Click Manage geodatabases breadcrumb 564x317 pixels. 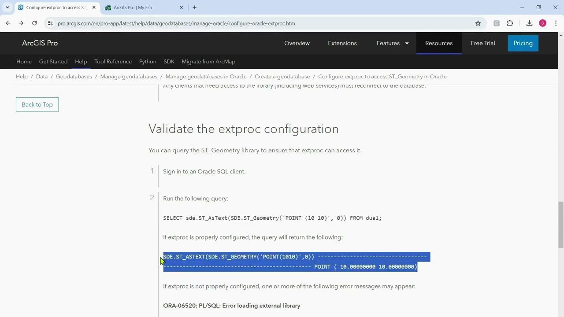pyautogui.click(x=129, y=77)
